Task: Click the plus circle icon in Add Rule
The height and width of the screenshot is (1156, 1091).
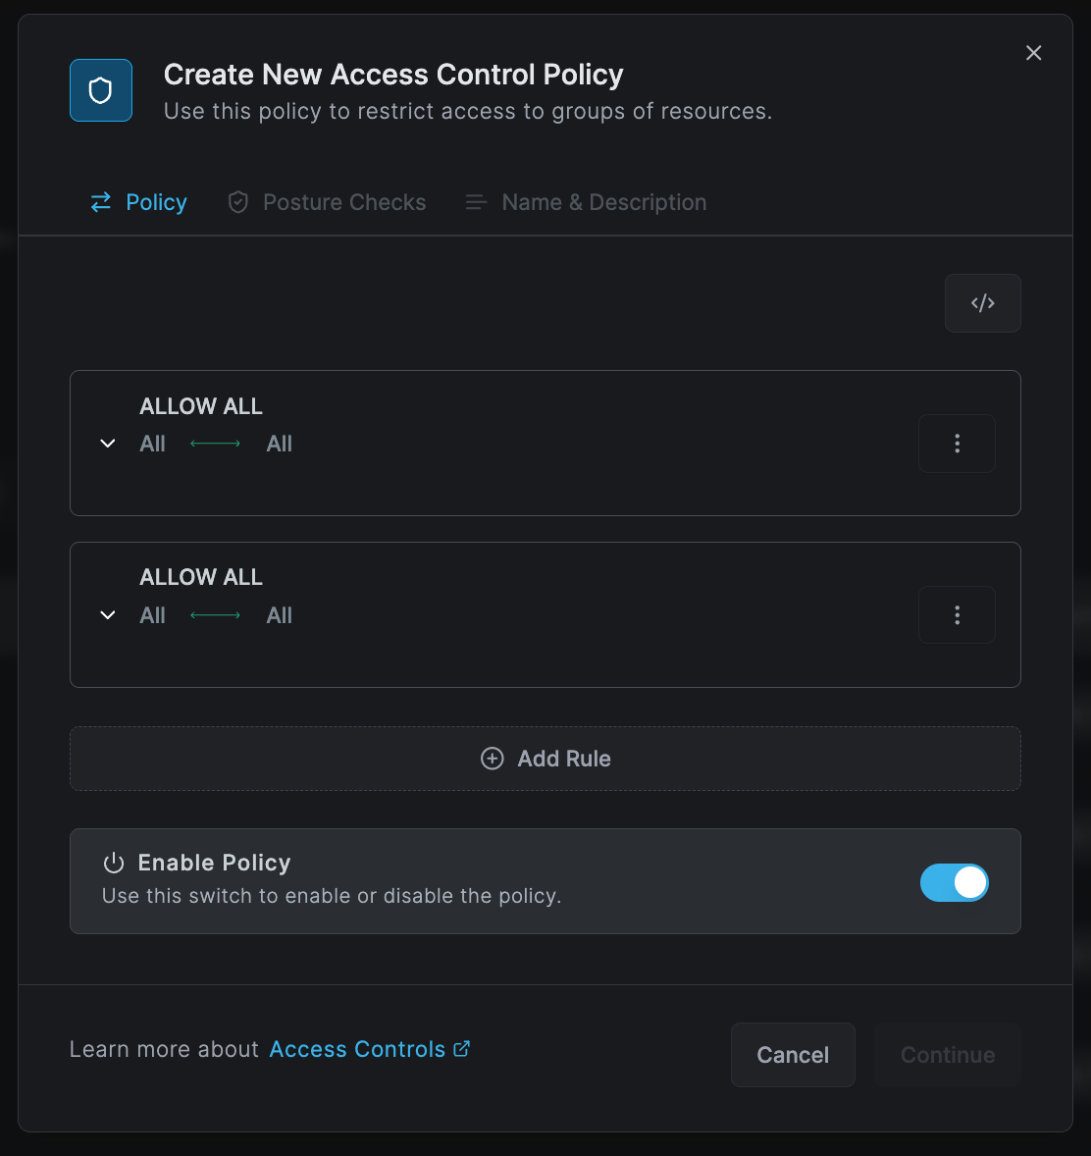Action: (x=493, y=759)
